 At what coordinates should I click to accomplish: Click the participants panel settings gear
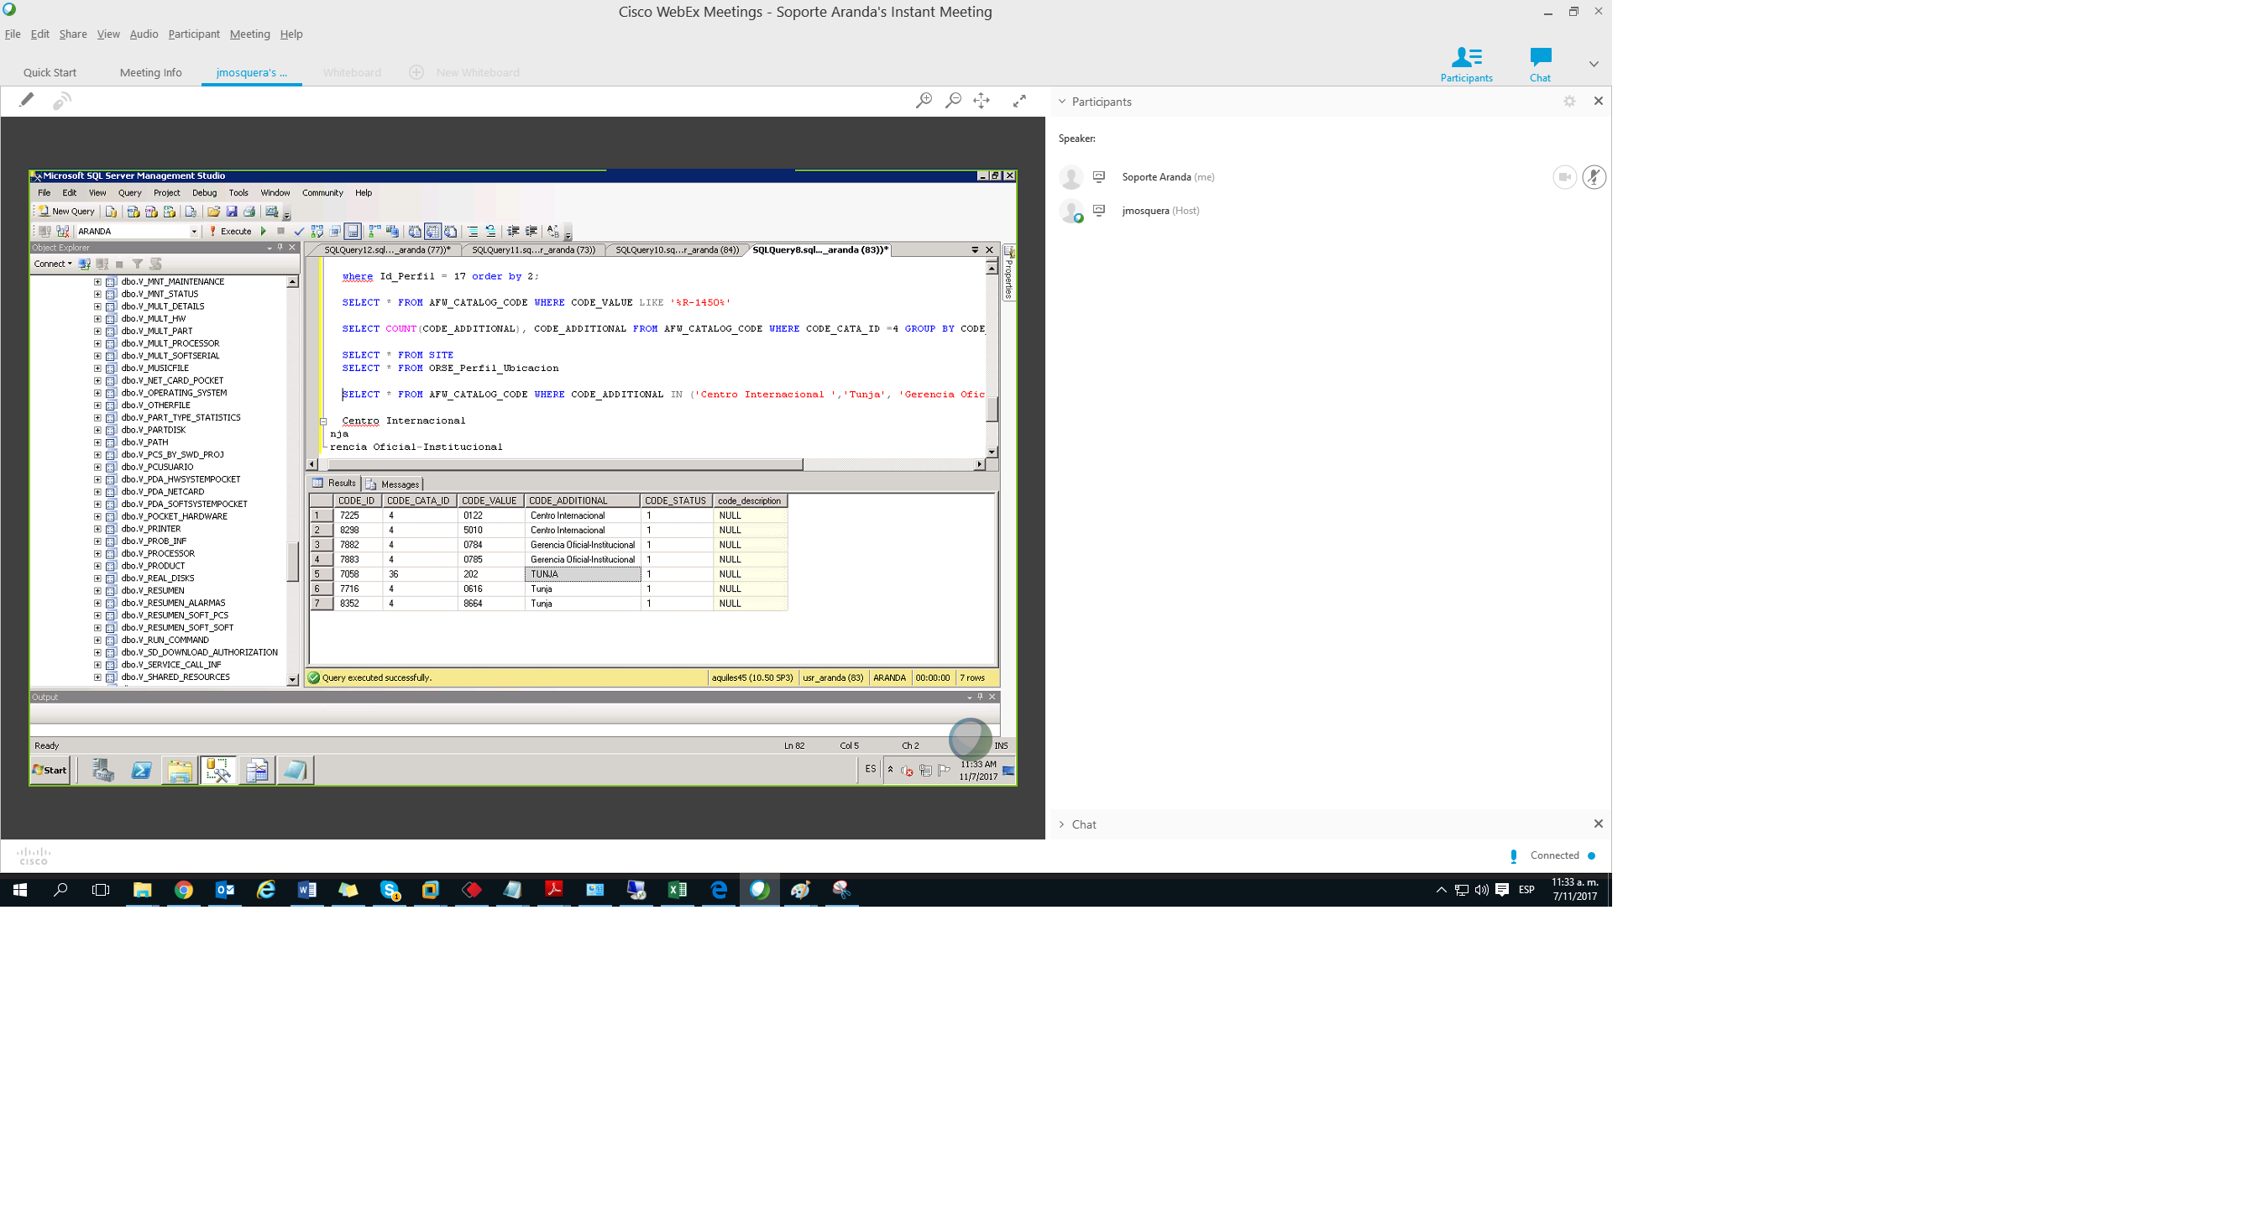tap(1569, 102)
